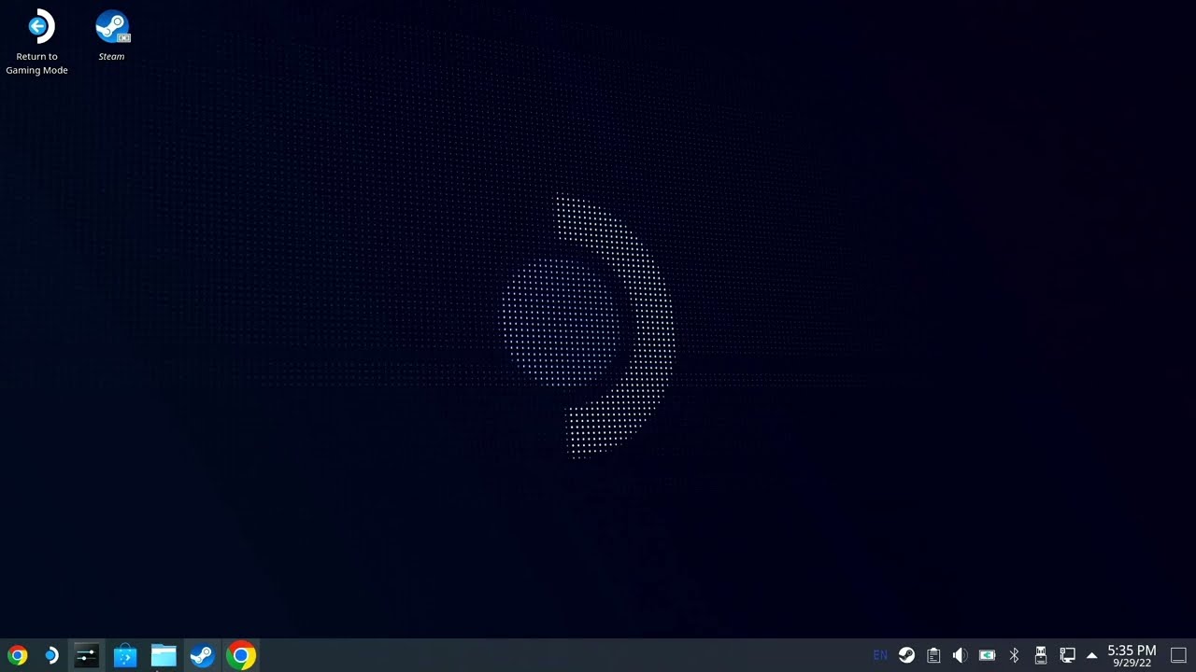Show clipboard history from the tray
Screen dimensions: 1196x672
click(933, 655)
